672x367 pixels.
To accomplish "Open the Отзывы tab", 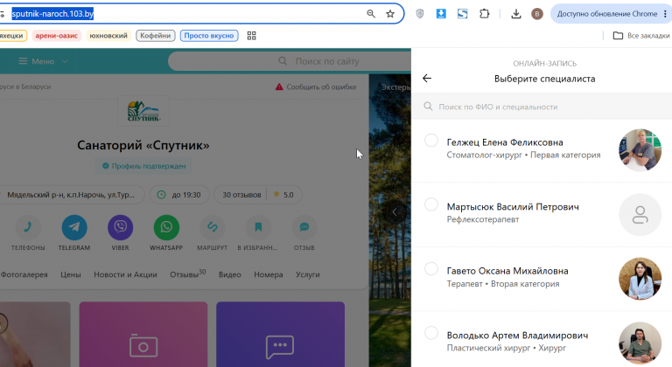I will [x=188, y=274].
